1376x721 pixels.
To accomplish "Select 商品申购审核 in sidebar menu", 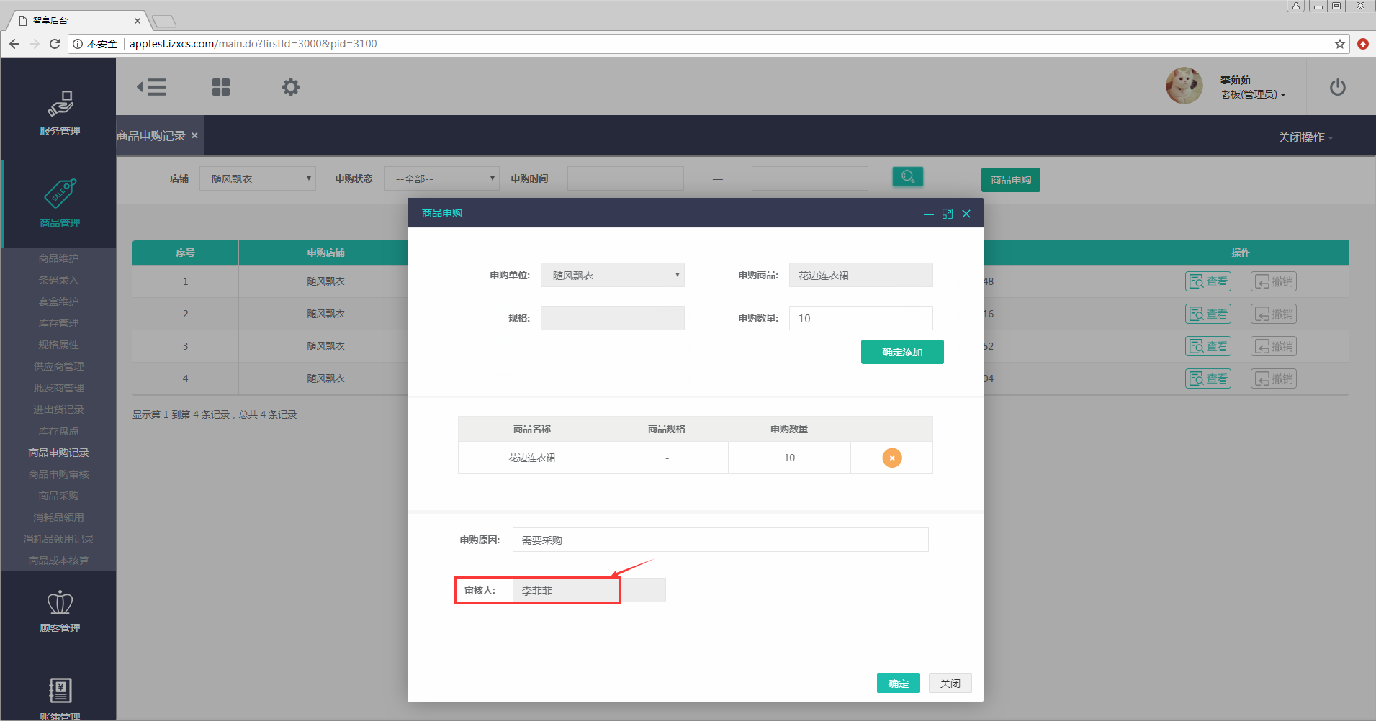I will (58, 474).
